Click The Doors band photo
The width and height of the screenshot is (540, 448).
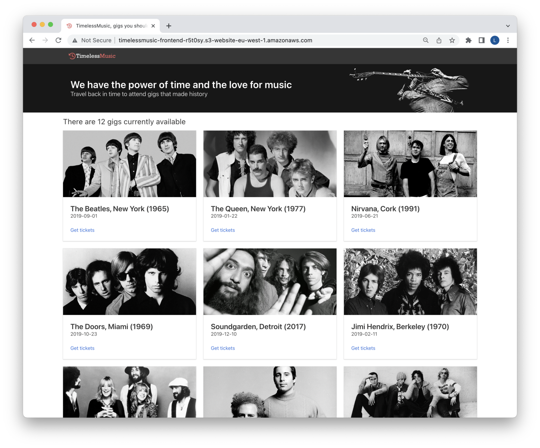tap(129, 281)
